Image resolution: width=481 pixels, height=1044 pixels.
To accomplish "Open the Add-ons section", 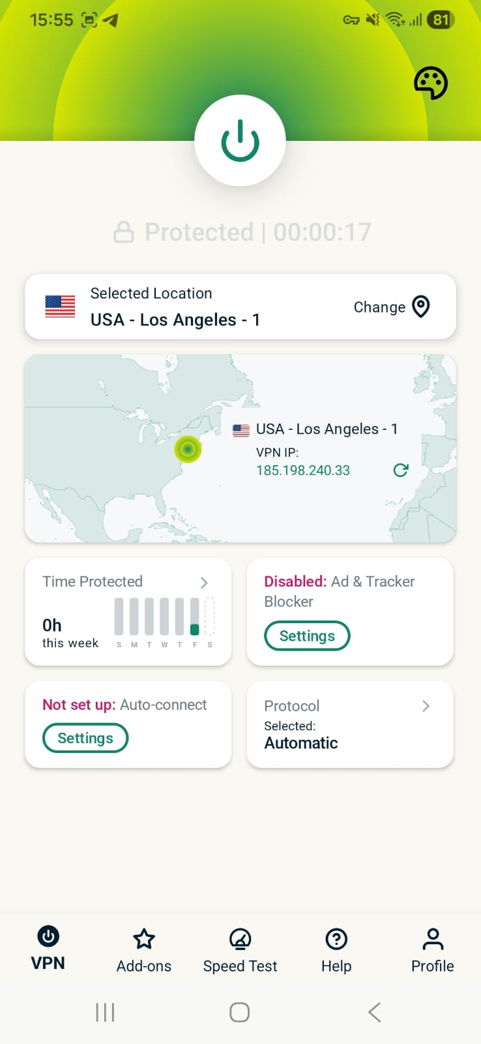I will [x=143, y=951].
